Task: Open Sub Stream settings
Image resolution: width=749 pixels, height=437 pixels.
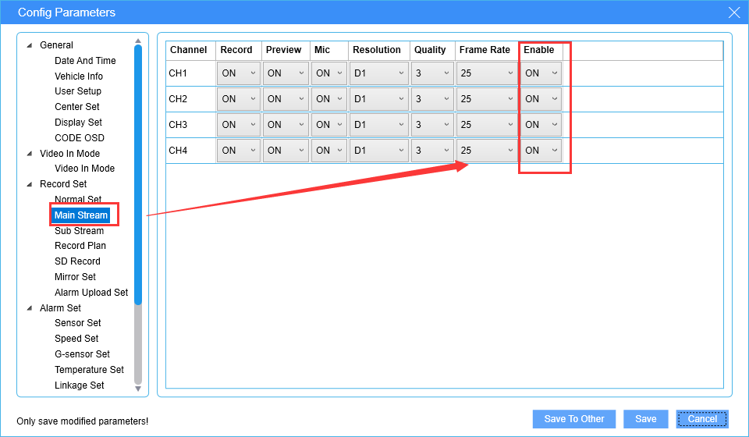Action: click(x=79, y=231)
